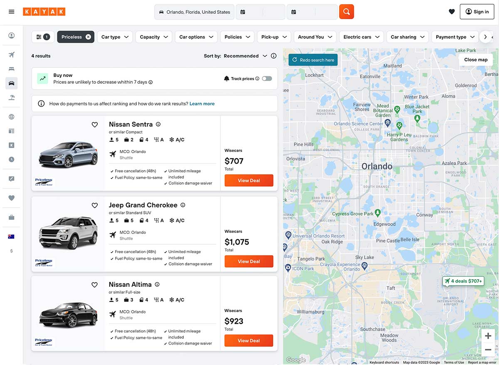Open the profile icon in sidebar
Image resolution: width=499 pixels, height=365 pixels.
click(x=12, y=35)
